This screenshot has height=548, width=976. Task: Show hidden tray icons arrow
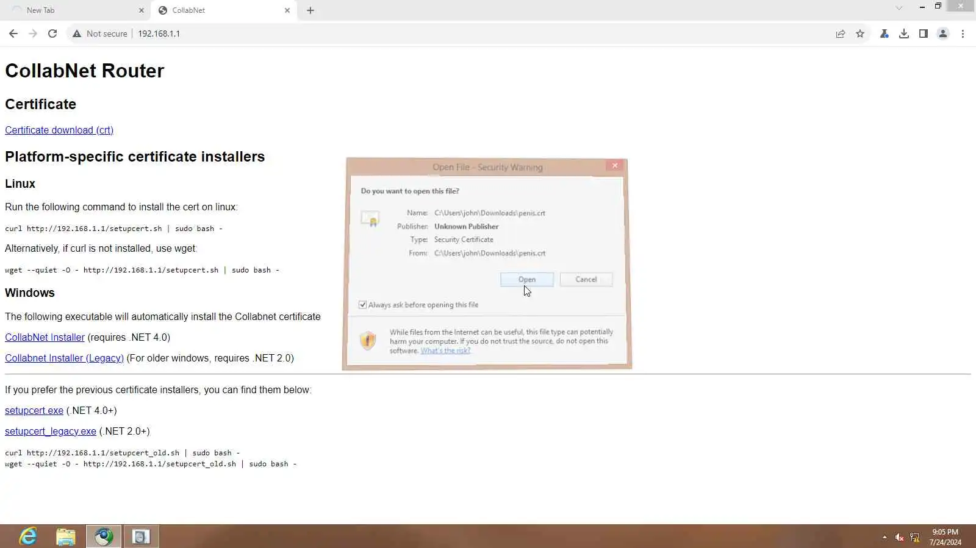coord(884,537)
